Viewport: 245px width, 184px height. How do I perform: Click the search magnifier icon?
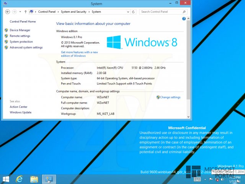184,12
